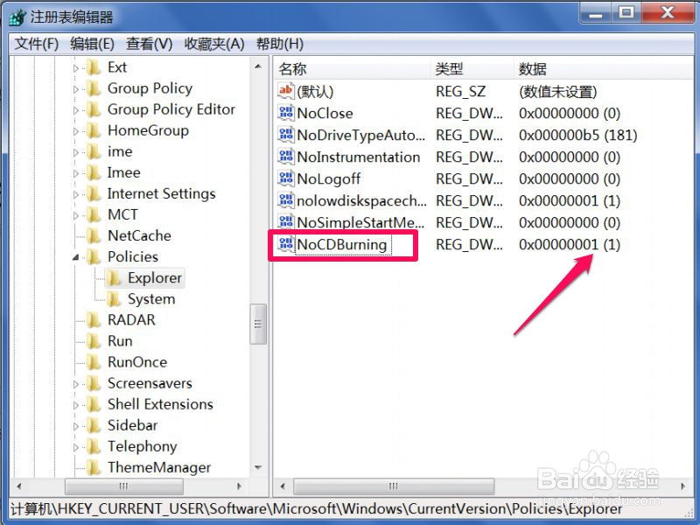
Task: Click the RADAR folder icon
Action: click(94, 320)
